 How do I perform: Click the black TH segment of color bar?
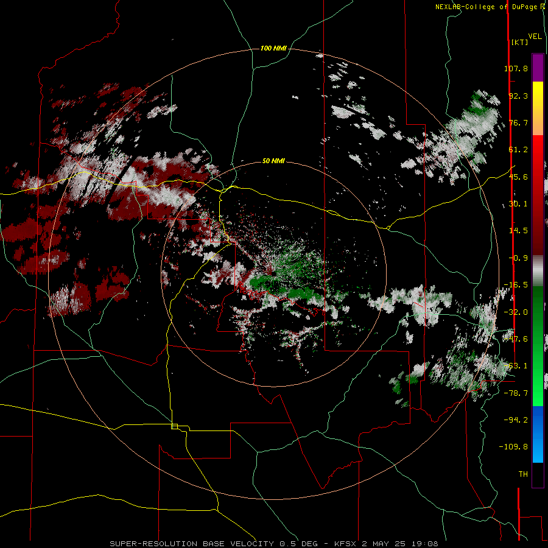click(x=538, y=474)
